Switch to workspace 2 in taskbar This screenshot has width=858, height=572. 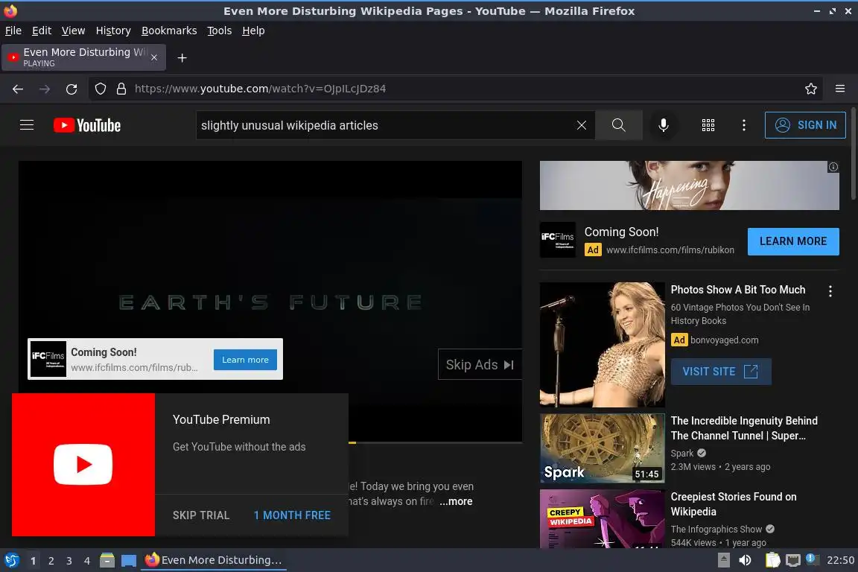51,561
